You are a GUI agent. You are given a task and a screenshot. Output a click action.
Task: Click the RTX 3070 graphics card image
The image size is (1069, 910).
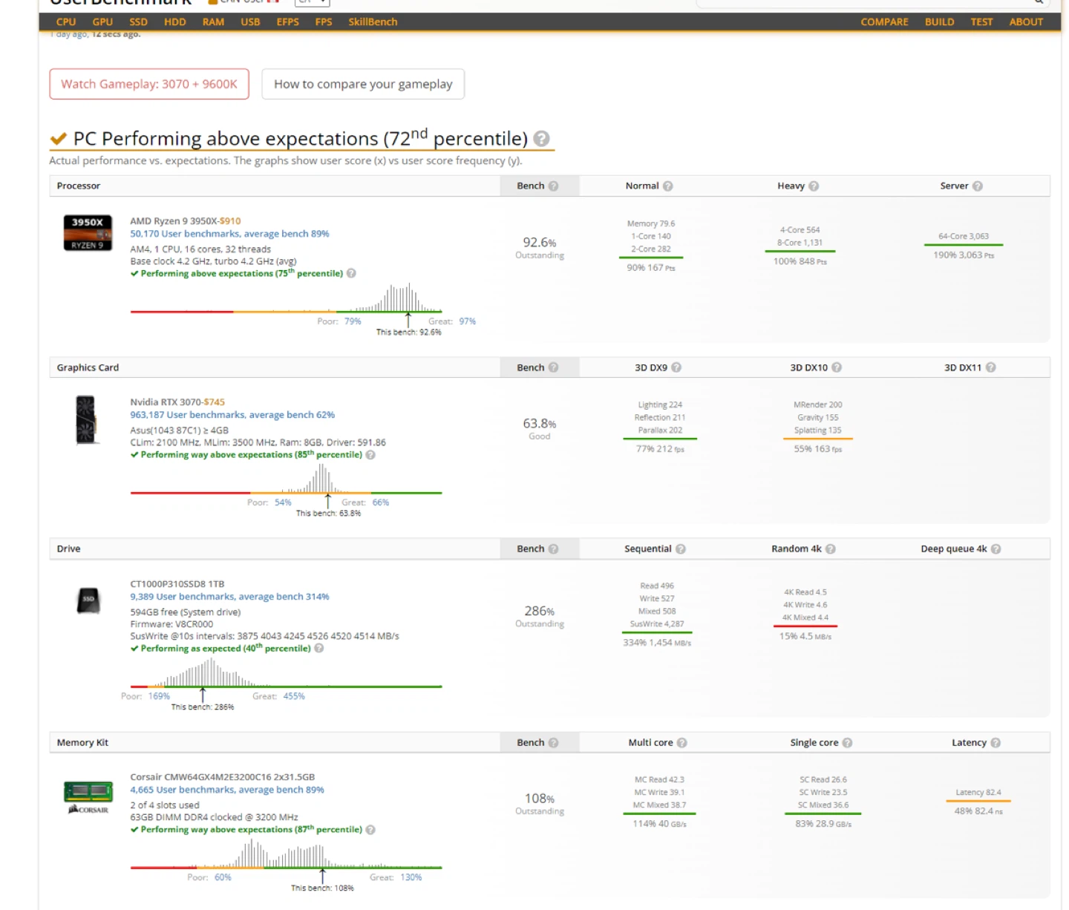click(x=86, y=420)
